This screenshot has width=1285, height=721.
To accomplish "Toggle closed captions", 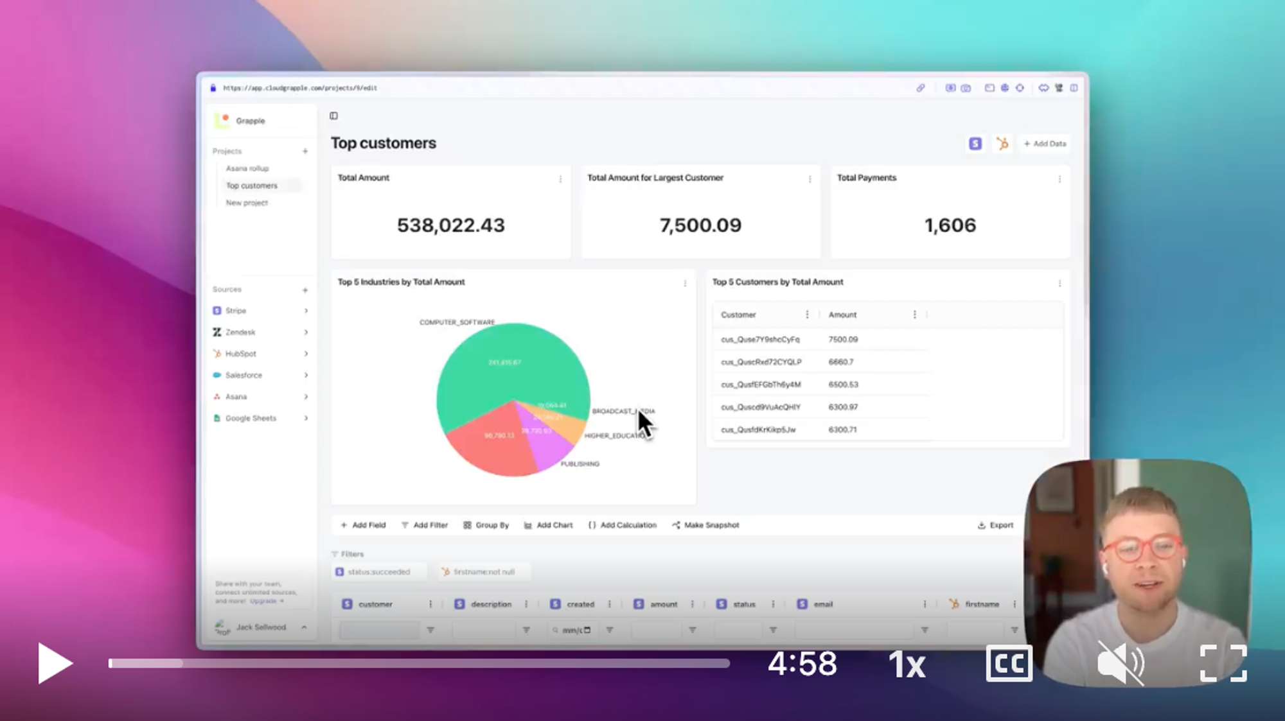I will 1009,663.
